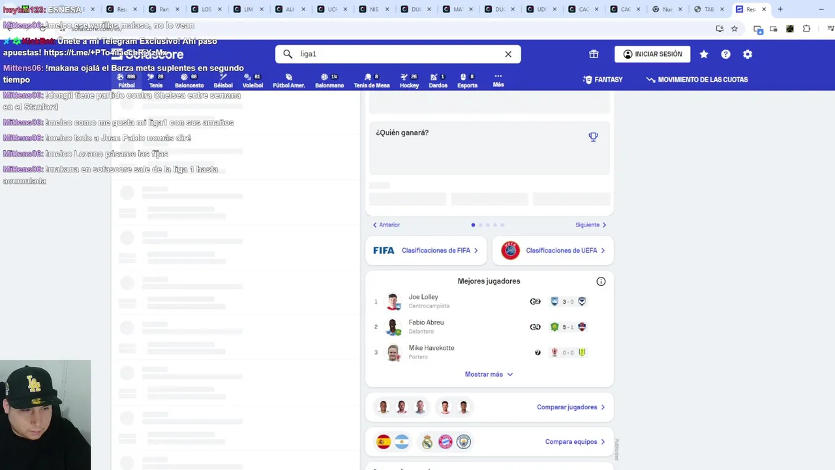Click the Spain flag in Compara equipos

click(384, 442)
